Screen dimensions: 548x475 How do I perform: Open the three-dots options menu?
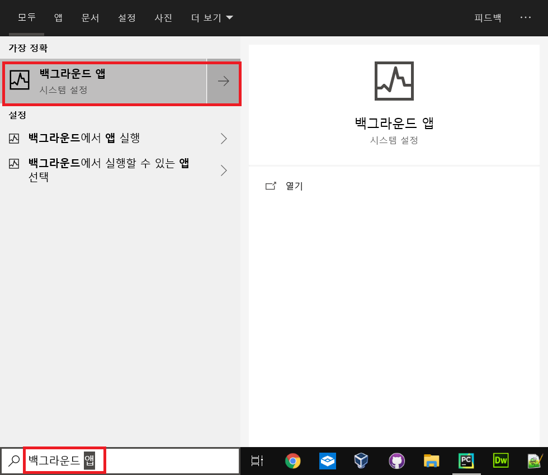point(525,17)
